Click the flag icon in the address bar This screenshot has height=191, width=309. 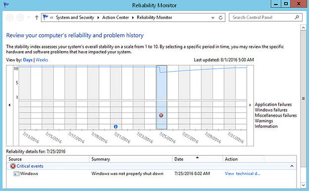(45, 17)
